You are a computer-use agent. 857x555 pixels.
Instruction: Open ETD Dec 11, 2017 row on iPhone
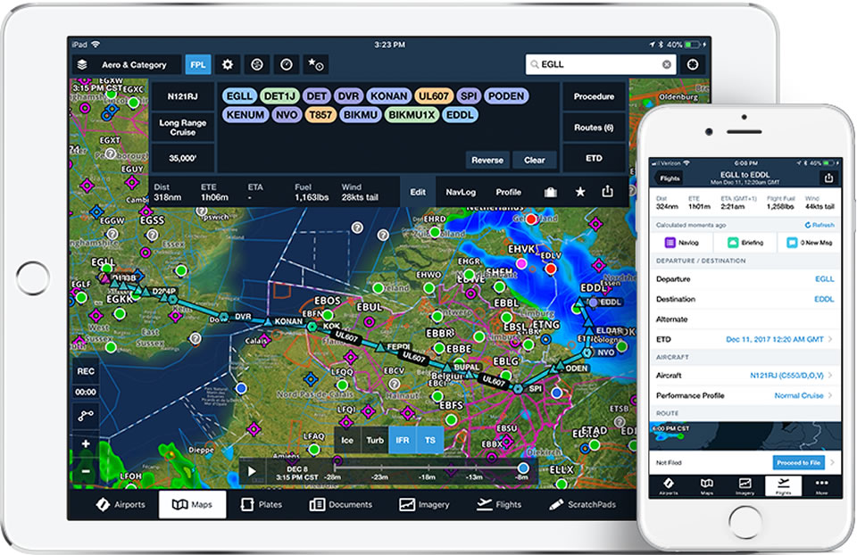pyautogui.click(x=745, y=339)
